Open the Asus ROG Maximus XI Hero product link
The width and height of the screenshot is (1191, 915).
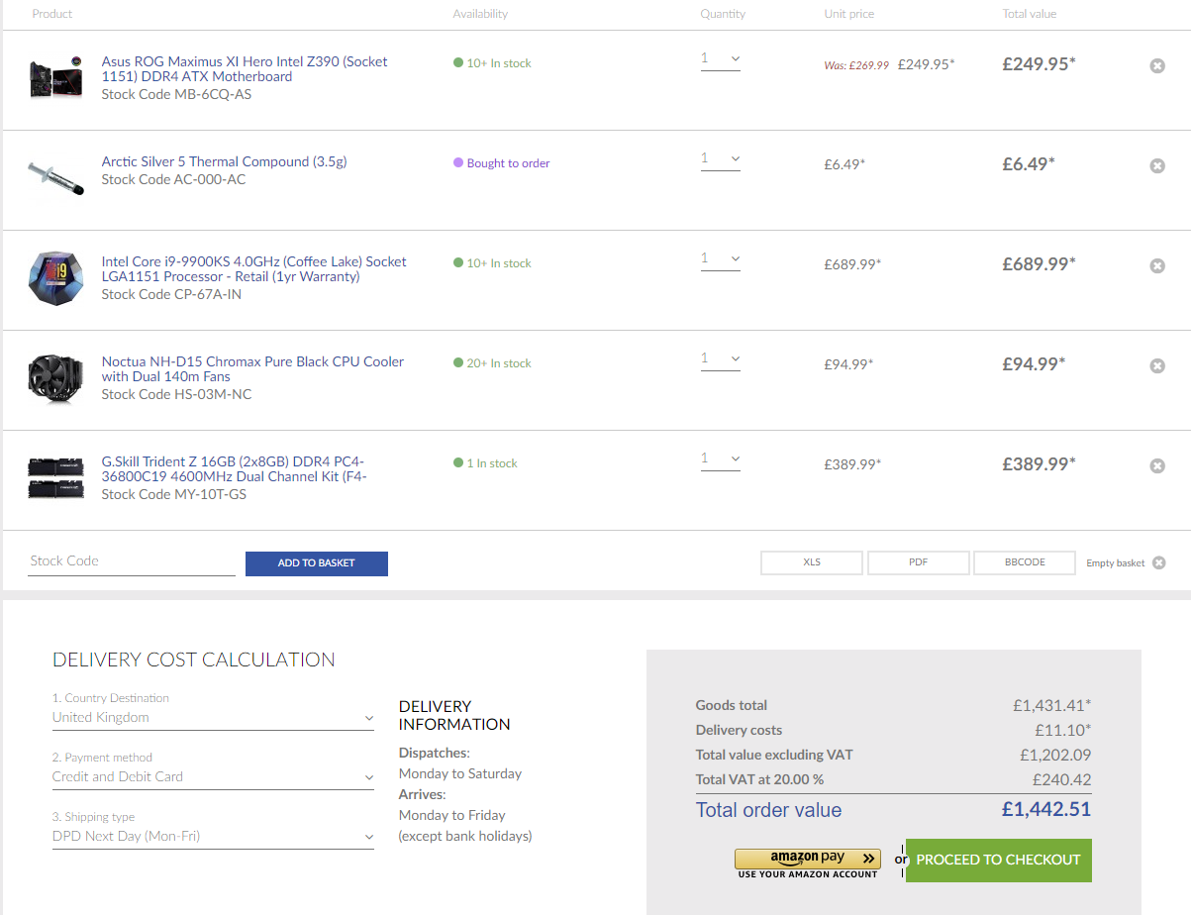tap(245, 69)
